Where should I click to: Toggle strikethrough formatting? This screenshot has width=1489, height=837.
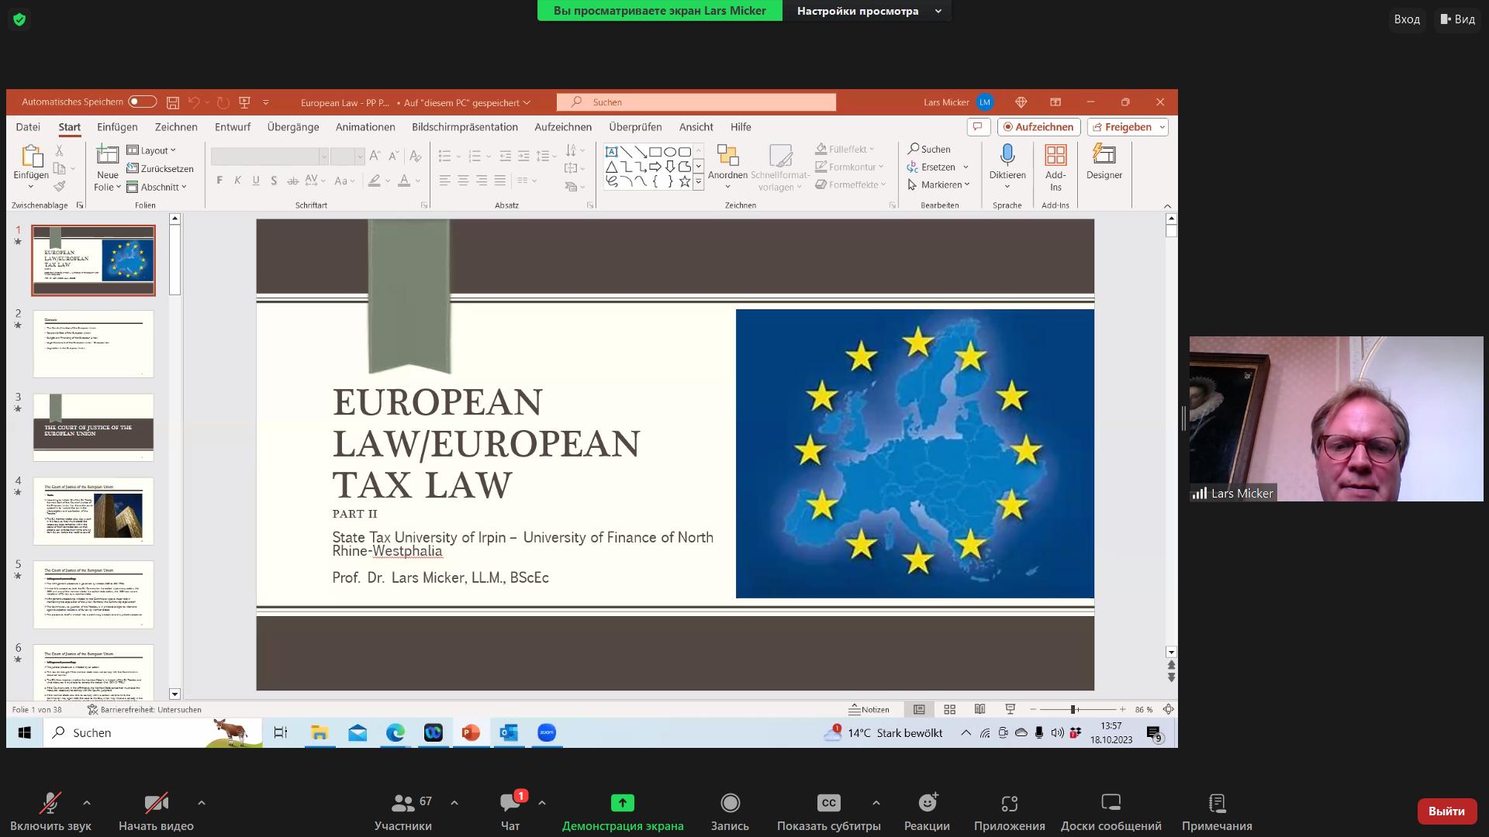click(x=292, y=181)
